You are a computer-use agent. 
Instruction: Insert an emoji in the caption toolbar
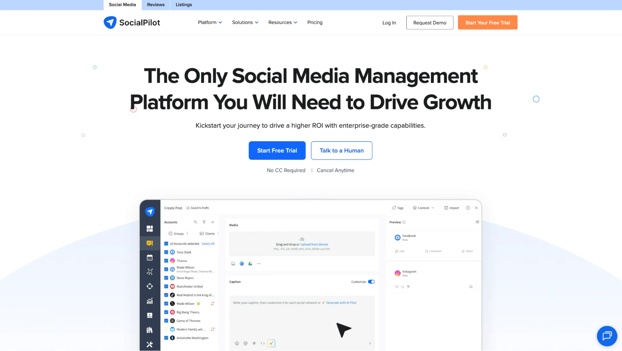(237, 343)
